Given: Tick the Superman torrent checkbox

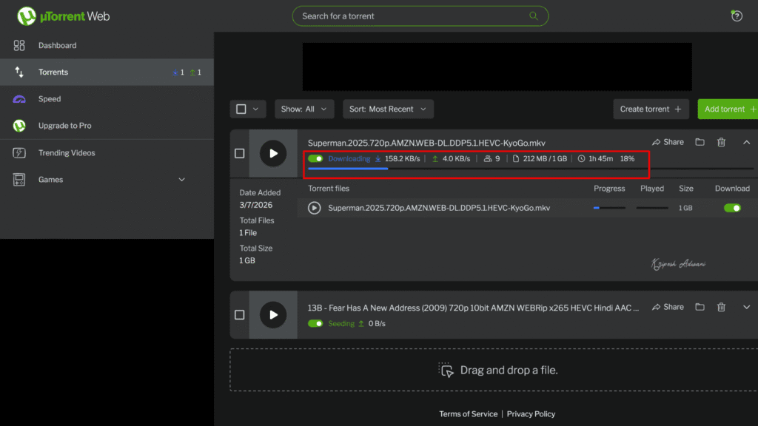Looking at the screenshot, I should (239, 154).
